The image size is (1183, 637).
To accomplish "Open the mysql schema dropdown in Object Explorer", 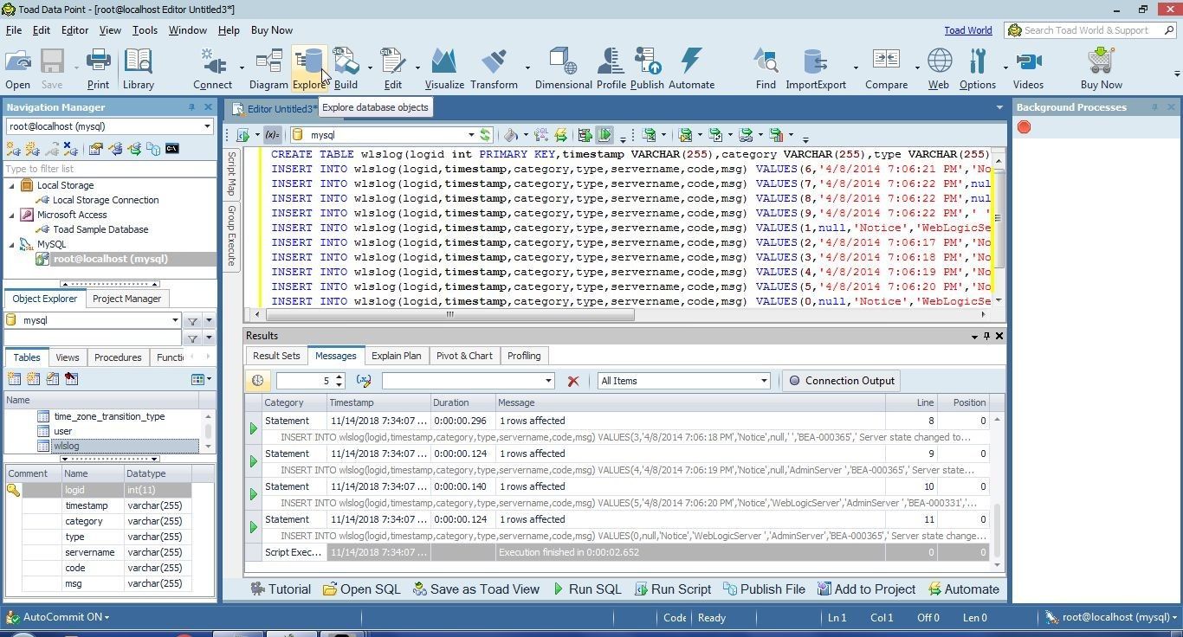I will click(x=175, y=320).
